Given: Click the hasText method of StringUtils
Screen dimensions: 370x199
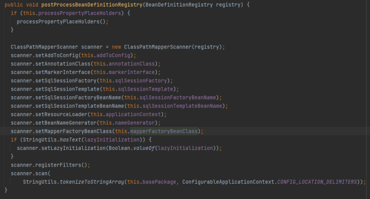Looking at the screenshot, I should pos(68,139).
